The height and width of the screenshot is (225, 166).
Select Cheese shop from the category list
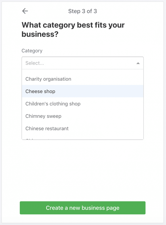(x=40, y=91)
